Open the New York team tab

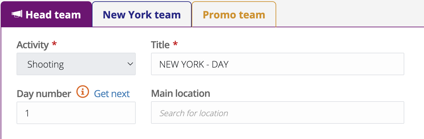(142, 15)
